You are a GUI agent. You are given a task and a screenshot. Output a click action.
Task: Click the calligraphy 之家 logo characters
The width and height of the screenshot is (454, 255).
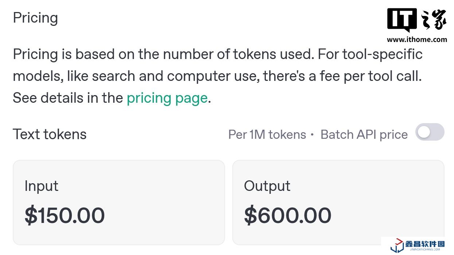coord(433,20)
